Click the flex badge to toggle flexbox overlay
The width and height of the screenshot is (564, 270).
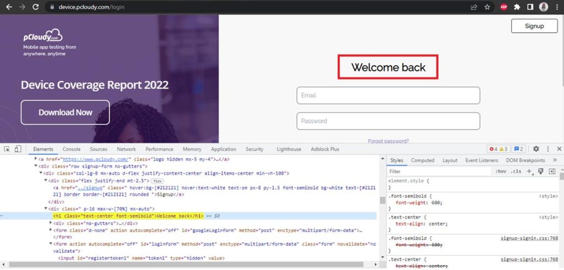pyautogui.click(x=158, y=180)
